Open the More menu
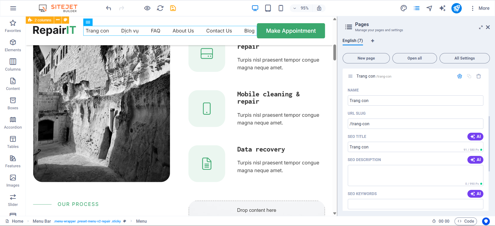Viewport: 495px width, 226px height. [480, 8]
